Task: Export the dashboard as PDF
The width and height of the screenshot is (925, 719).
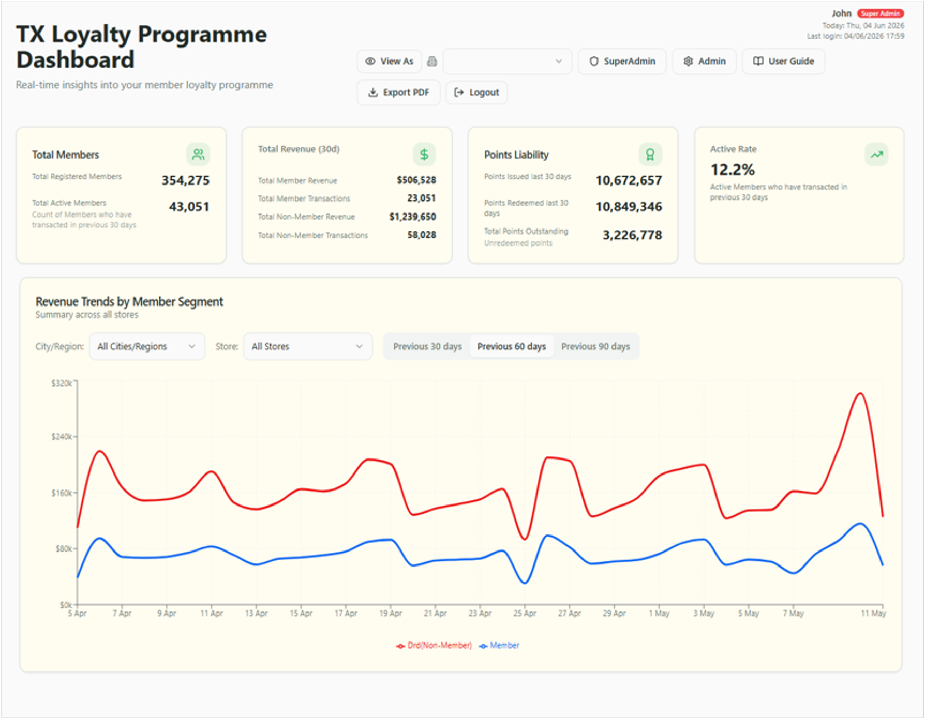Action: tap(398, 93)
